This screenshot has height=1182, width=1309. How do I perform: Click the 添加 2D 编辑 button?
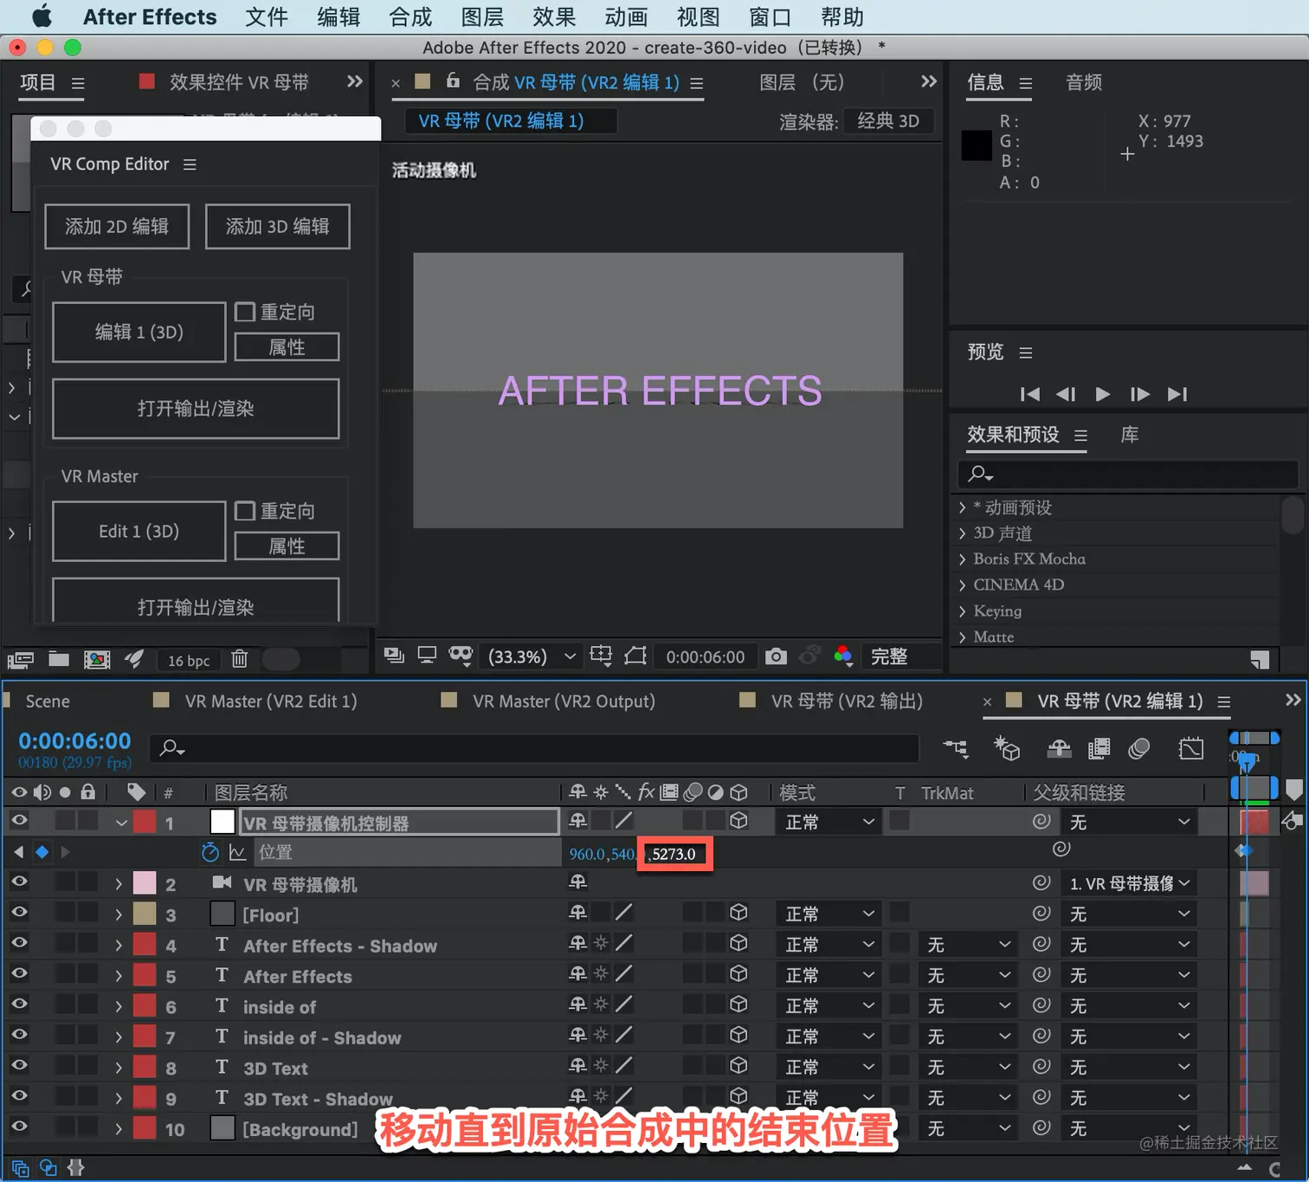[x=117, y=226]
